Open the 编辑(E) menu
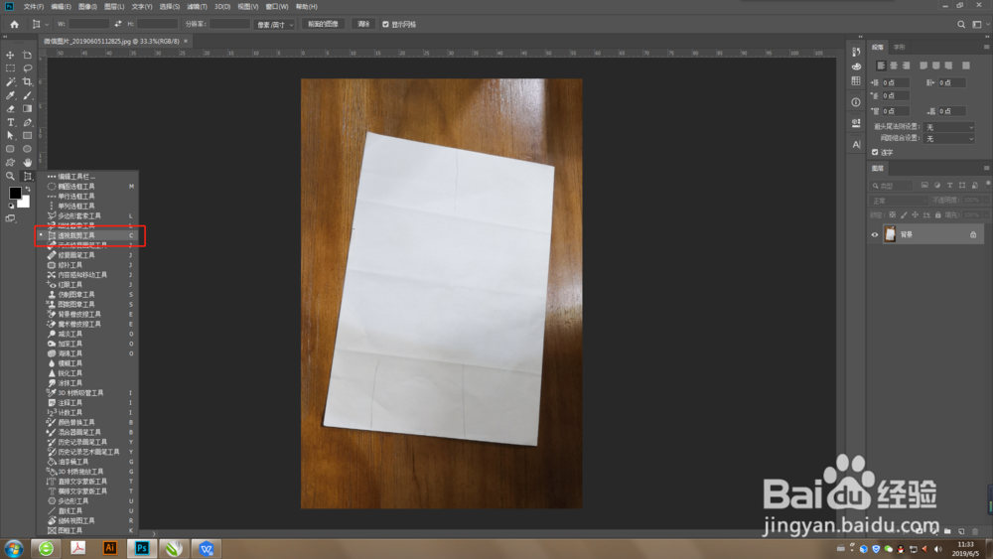 click(x=61, y=6)
